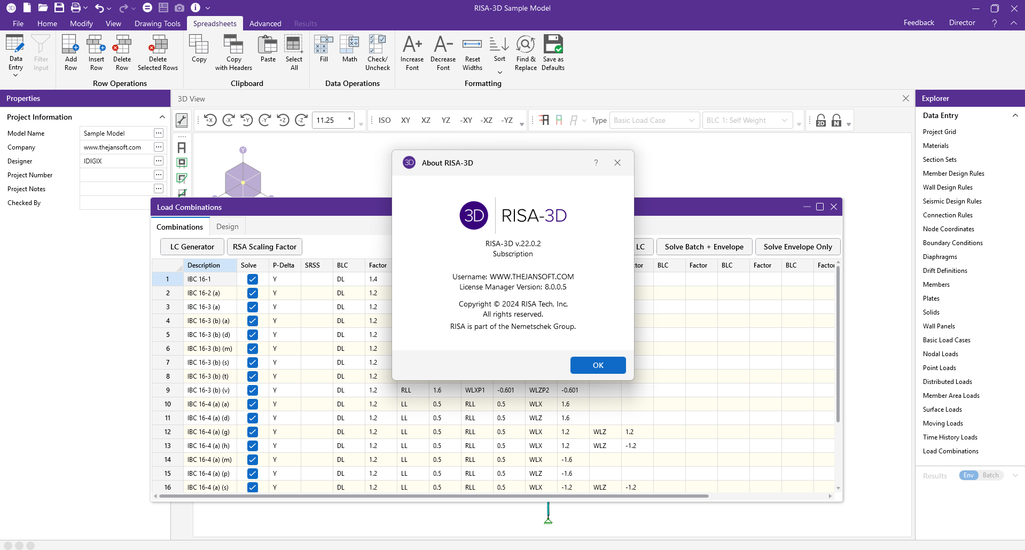Click Delete Row ribbon icon
Image resolution: width=1025 pixels, height=550 pixels.
pyautogui.click(x=122, y=53)
